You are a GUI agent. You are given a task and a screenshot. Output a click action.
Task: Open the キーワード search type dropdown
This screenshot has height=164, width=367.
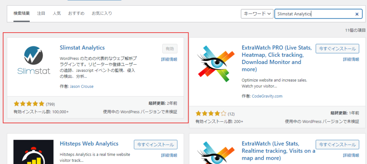(x=257, y=14)
